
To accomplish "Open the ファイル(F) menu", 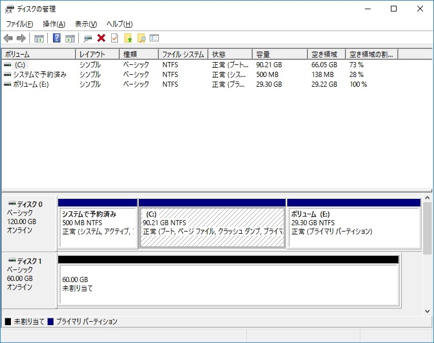I will click(x=20, y=24).
